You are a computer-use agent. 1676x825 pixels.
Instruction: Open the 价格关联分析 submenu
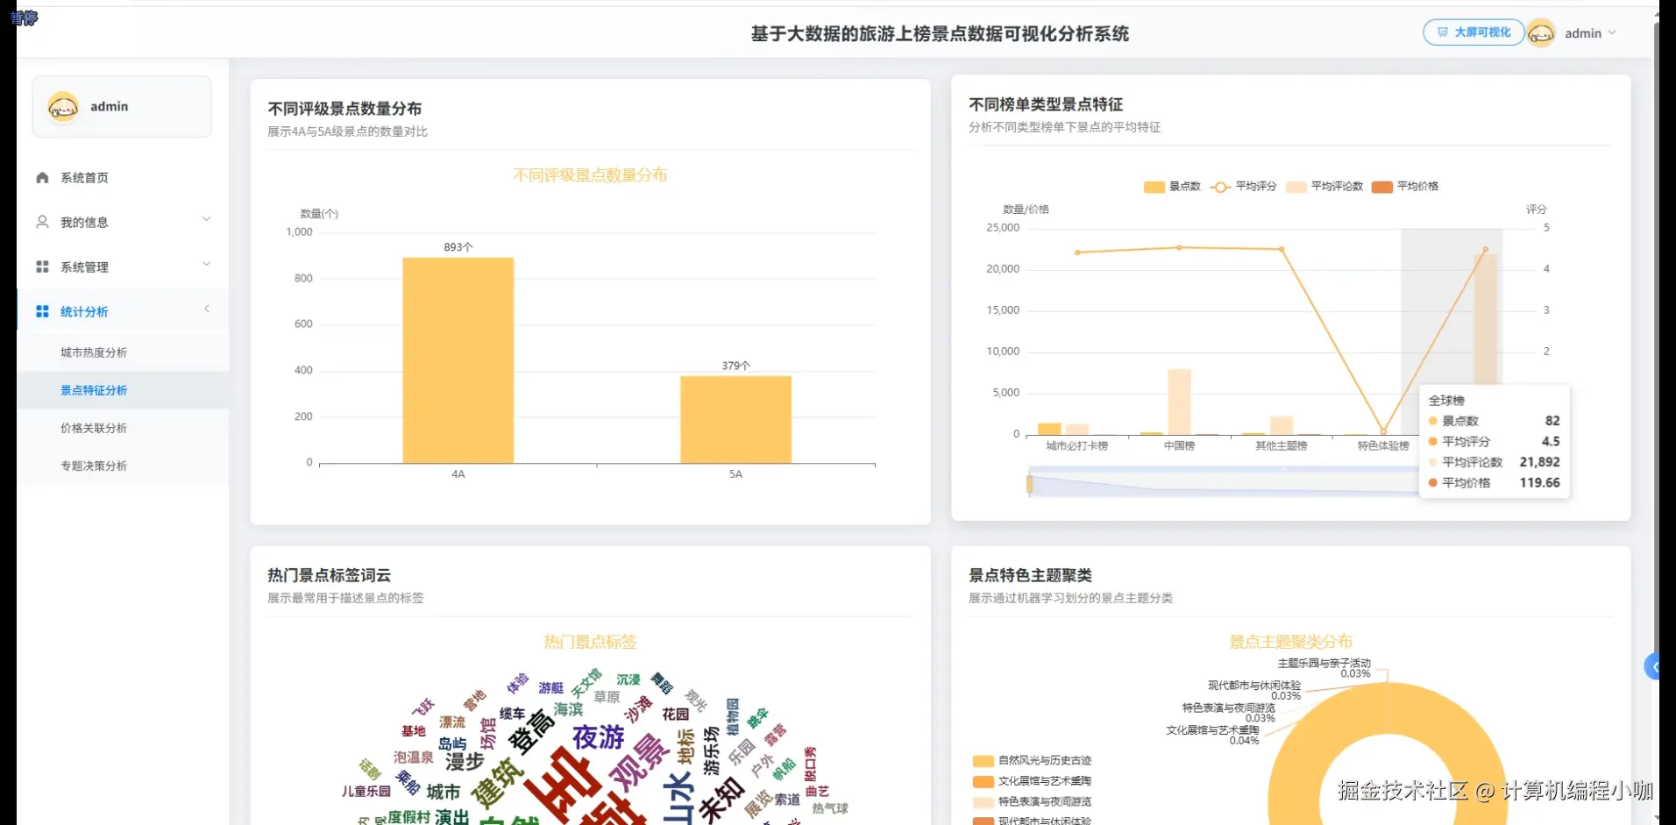point(123,428)
